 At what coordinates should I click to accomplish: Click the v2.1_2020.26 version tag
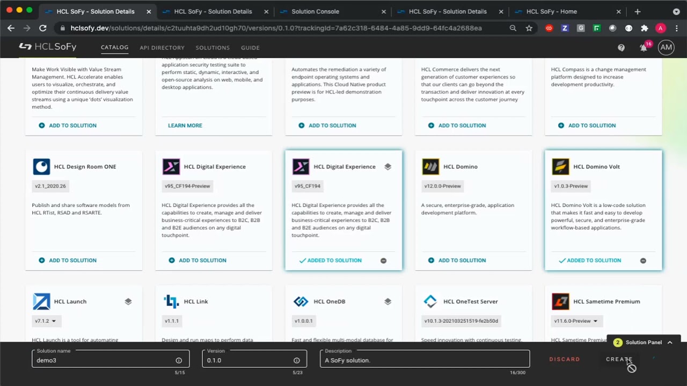50,186
